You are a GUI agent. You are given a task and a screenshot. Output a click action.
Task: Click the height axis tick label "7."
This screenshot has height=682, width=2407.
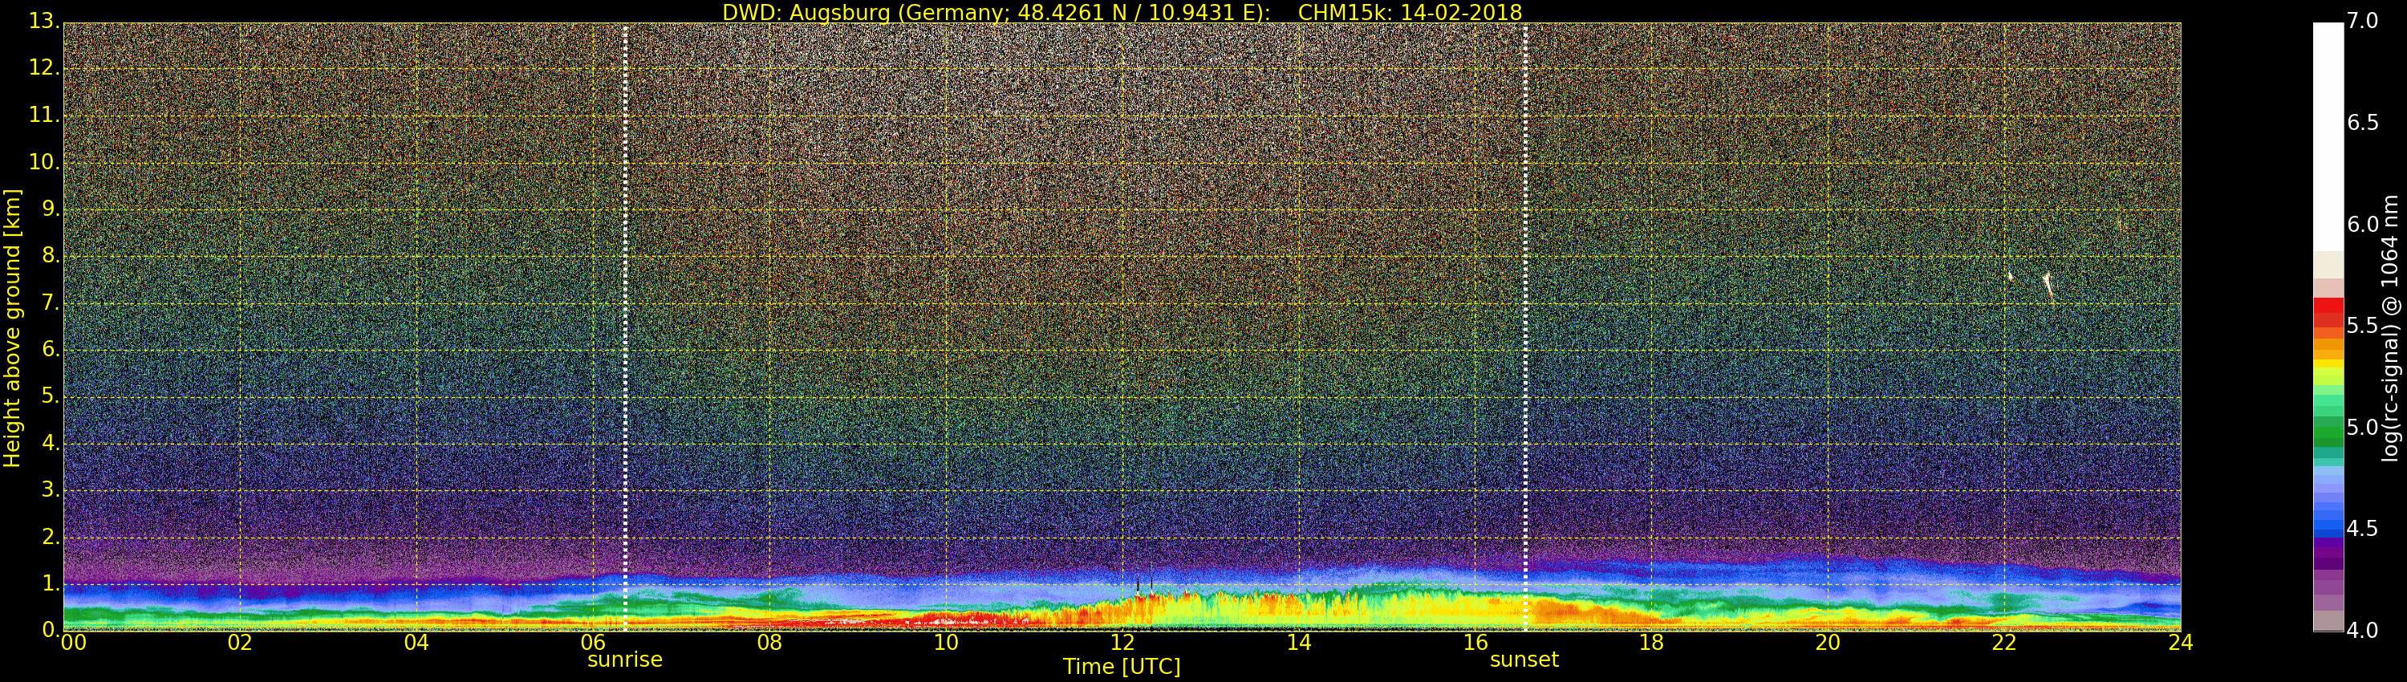point(51,302)
